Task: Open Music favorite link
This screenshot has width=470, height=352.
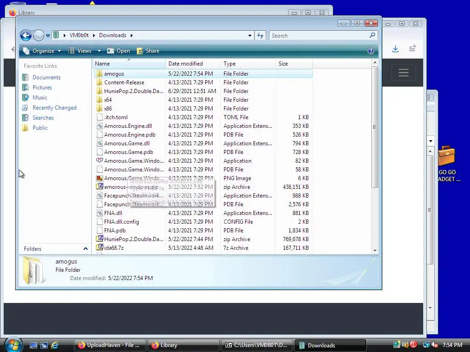Action: [39, 98]
